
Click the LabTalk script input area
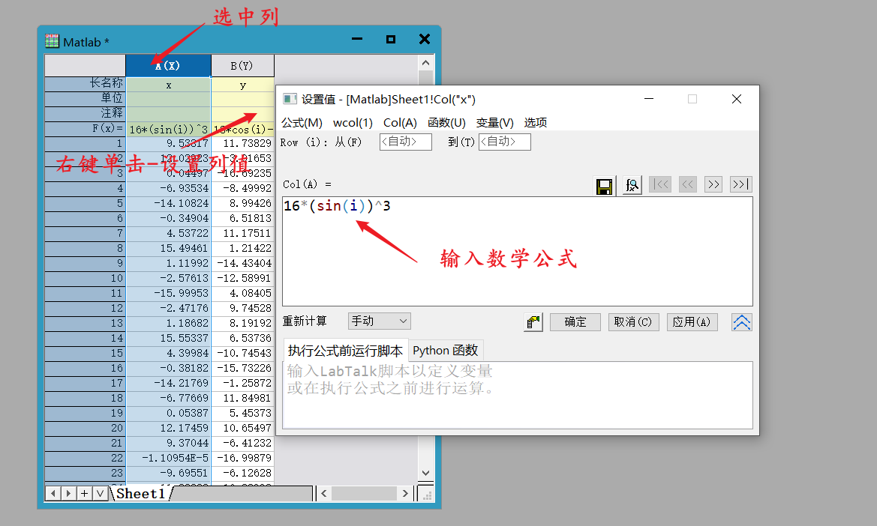click(518, 396)
